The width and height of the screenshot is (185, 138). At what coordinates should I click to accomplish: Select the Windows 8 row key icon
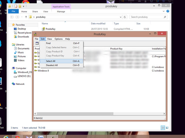click(x=36, y=71)
